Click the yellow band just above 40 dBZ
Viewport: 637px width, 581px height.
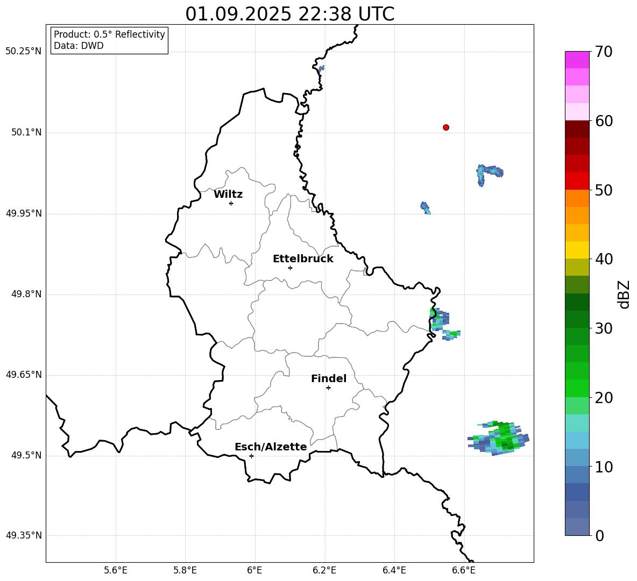pyautogui.click(x=577, y=250)
